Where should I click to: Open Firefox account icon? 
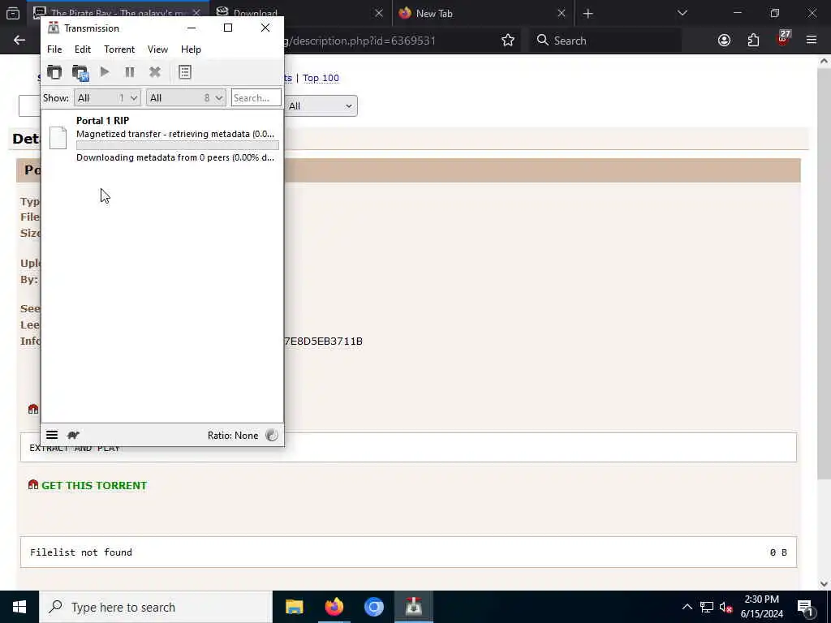[724, 41]
